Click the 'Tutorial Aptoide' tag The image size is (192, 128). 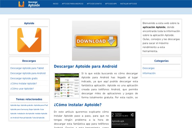click(x=38, y=118)
